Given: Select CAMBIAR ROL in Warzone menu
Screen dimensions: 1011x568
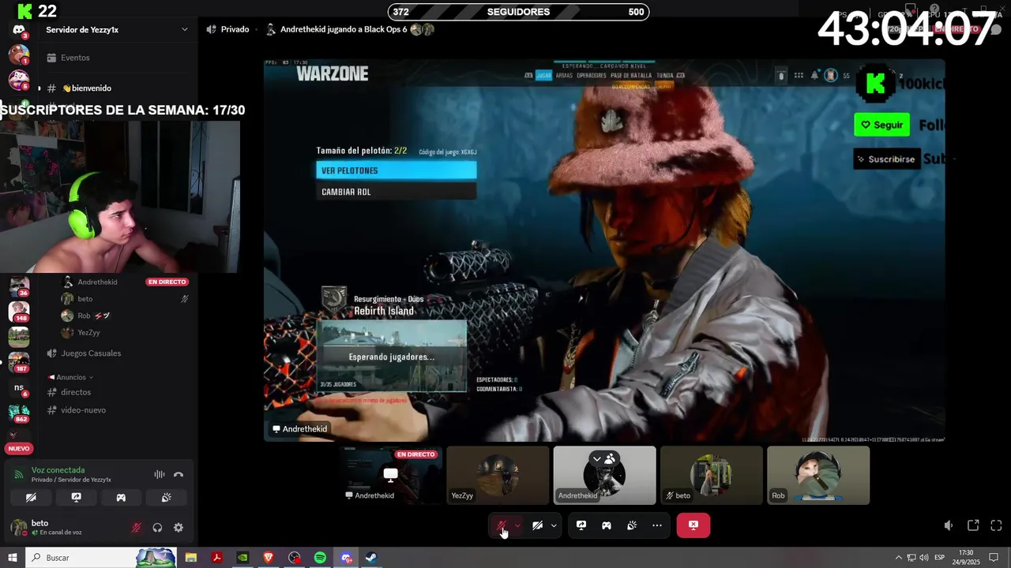Looking at the screenshot, I should pyautogui.click(x=397, y=192).
